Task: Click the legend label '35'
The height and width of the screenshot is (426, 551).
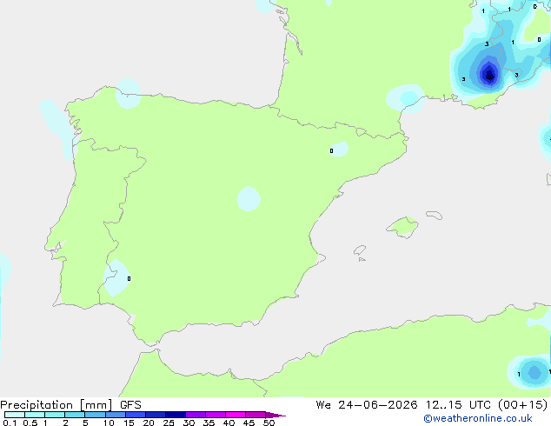Action: click(x=209, y=423)
